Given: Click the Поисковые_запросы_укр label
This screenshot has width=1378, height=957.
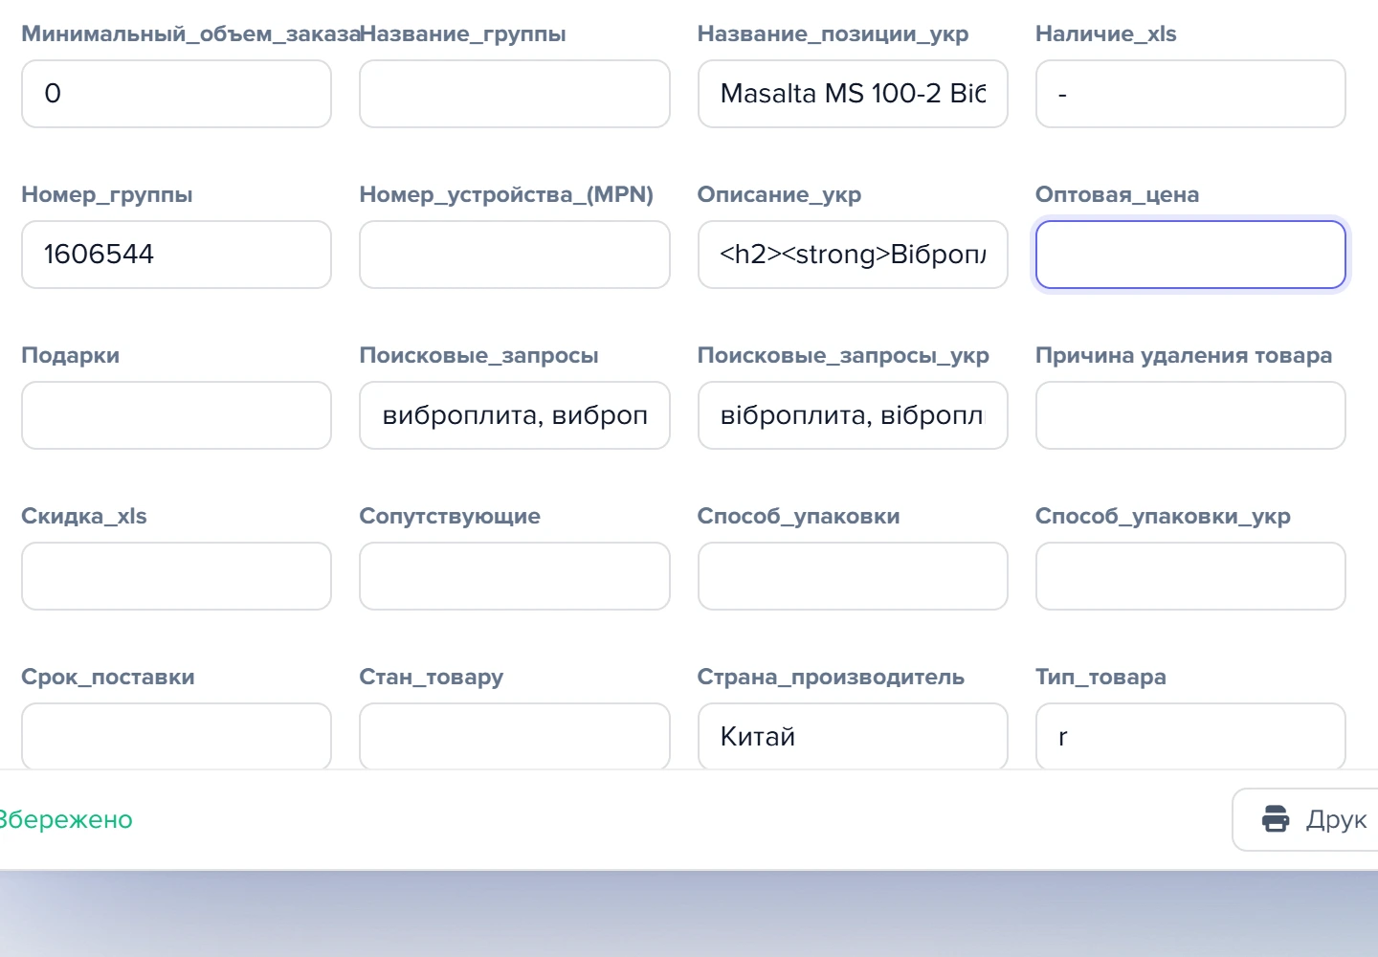Looking at the screenshot, I should point(843,355).
